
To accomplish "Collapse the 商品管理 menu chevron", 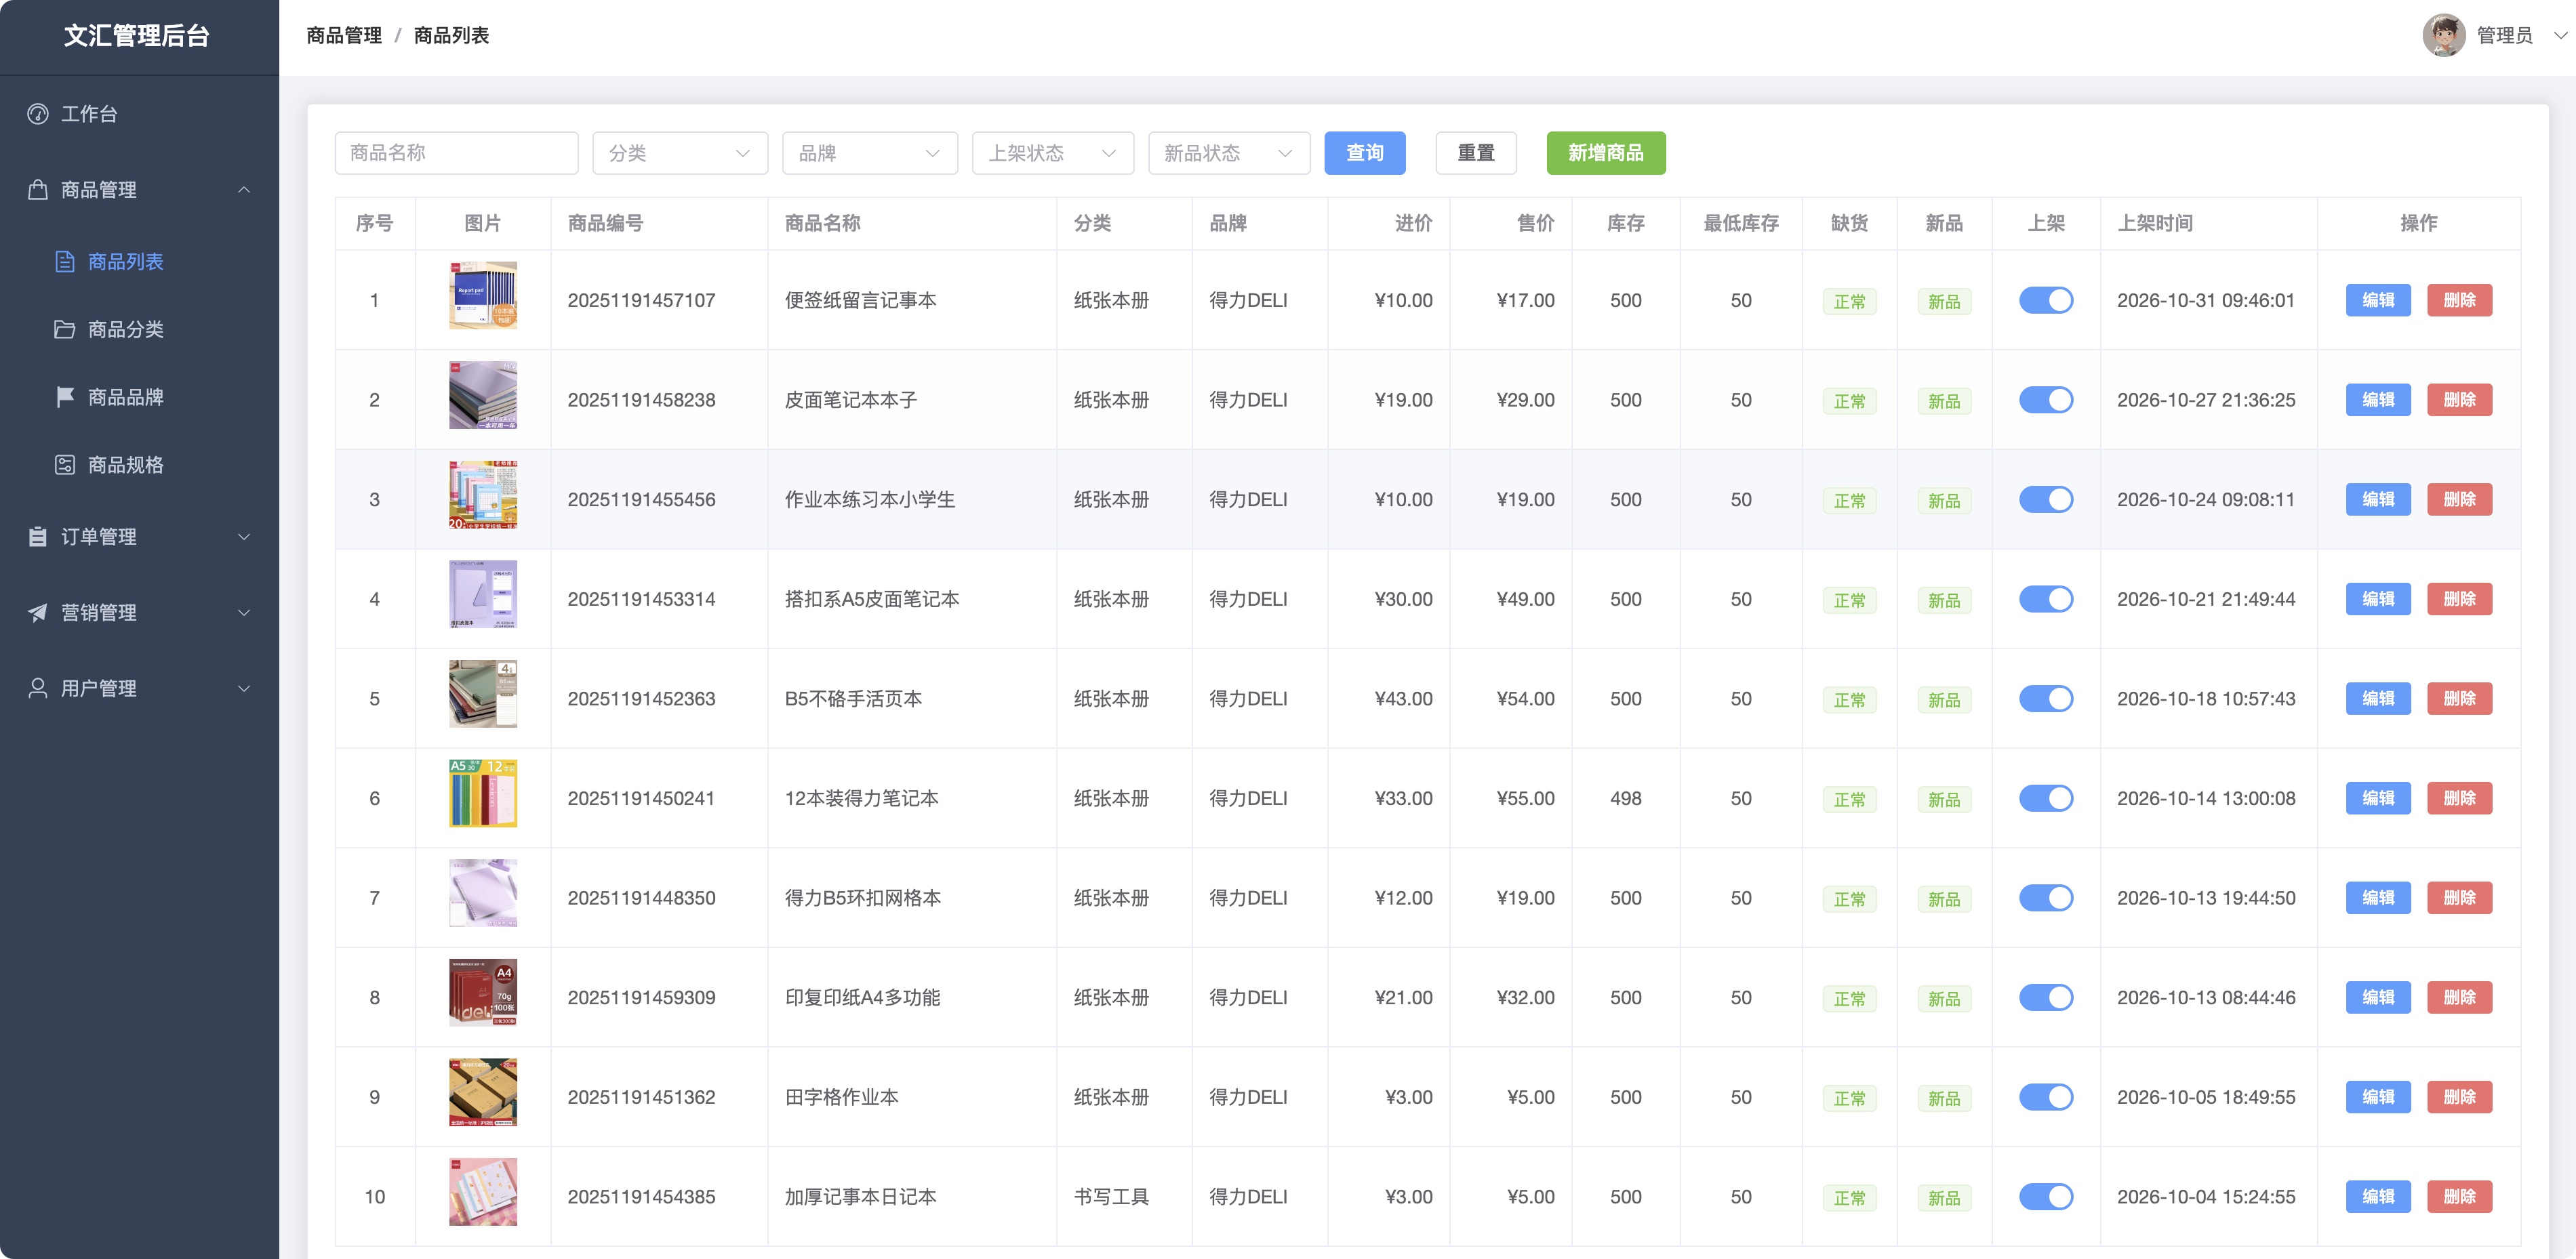I will [x=244, y=190].
